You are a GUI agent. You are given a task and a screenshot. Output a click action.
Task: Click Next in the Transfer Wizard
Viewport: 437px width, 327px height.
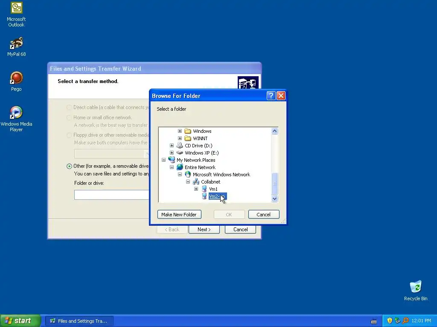point(204,229)
